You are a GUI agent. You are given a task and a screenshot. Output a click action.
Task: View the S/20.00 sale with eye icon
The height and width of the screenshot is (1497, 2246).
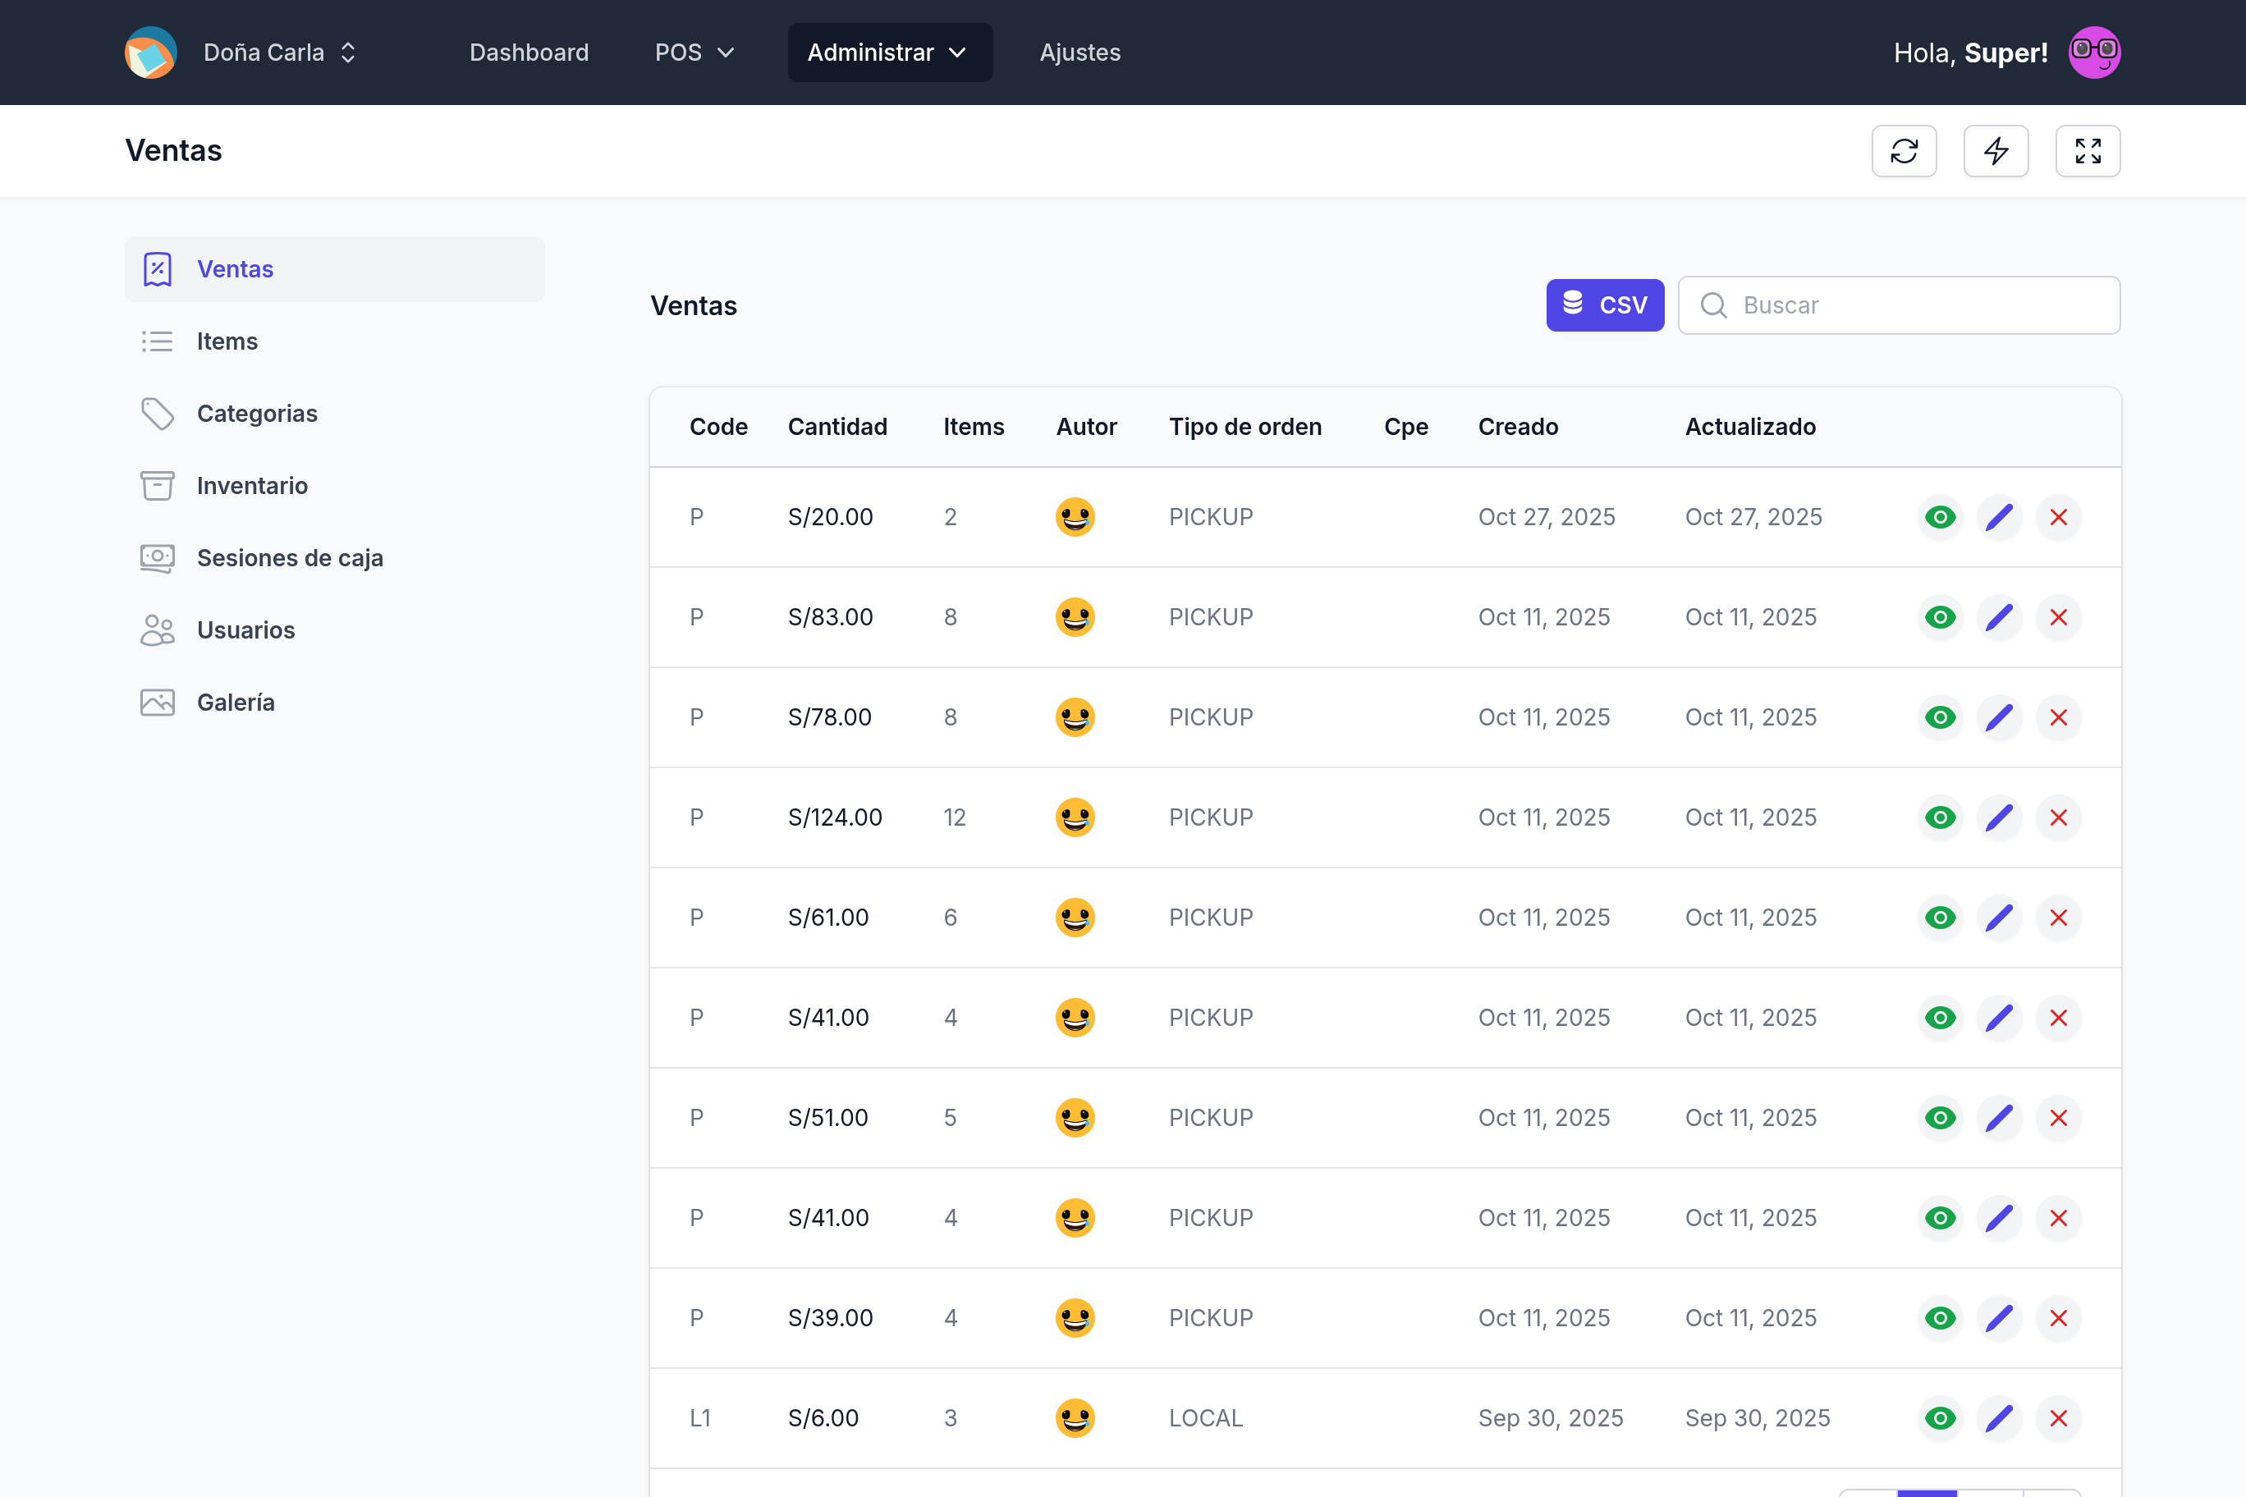[1941, 517]
